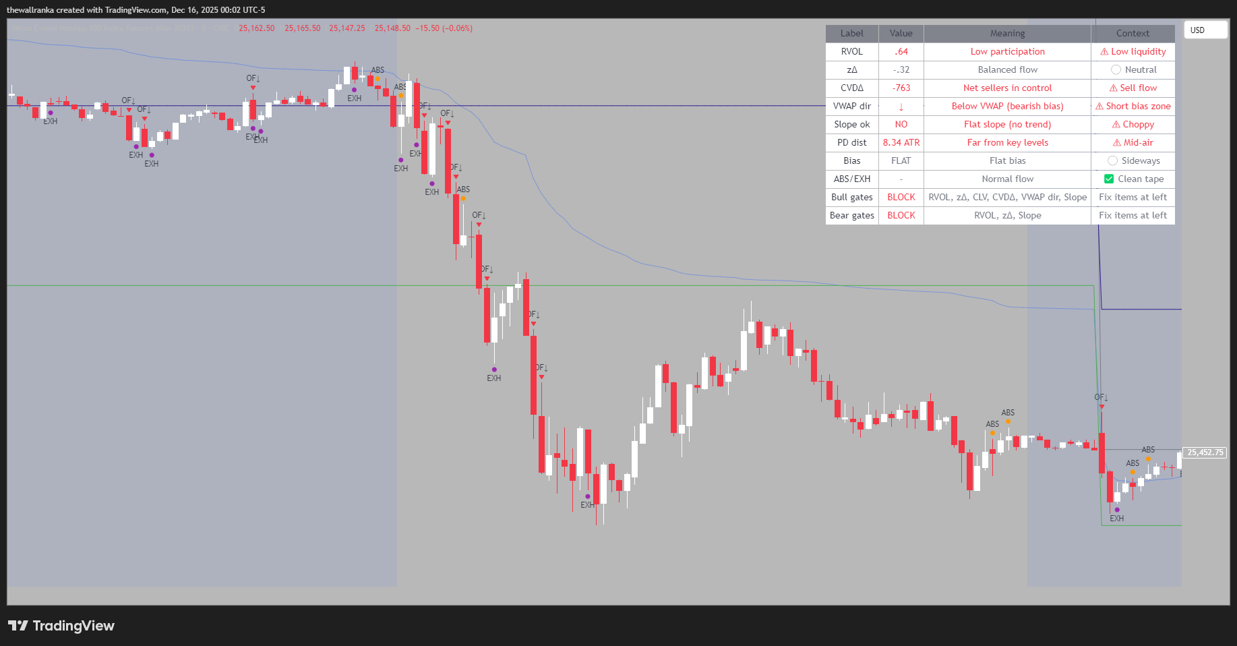Click 'Fix items at left' in Bull gates row
Viewport: 1237px width, 646px height.
pos(1133,197)
